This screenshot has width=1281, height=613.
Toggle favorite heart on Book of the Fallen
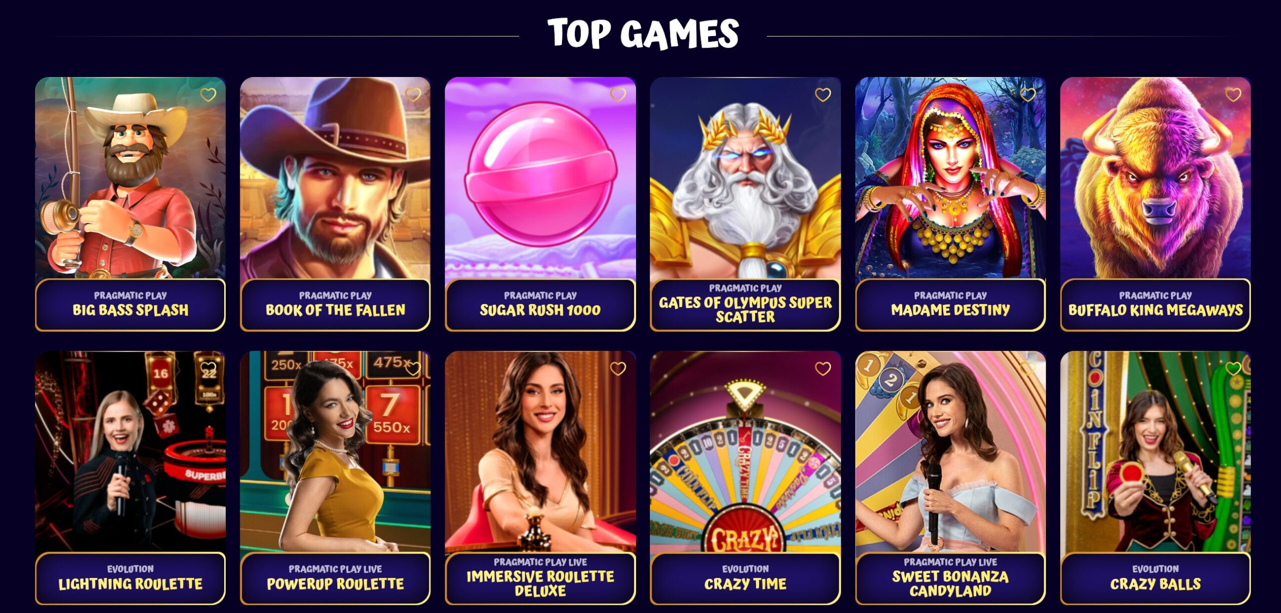(x=413, y=94)
